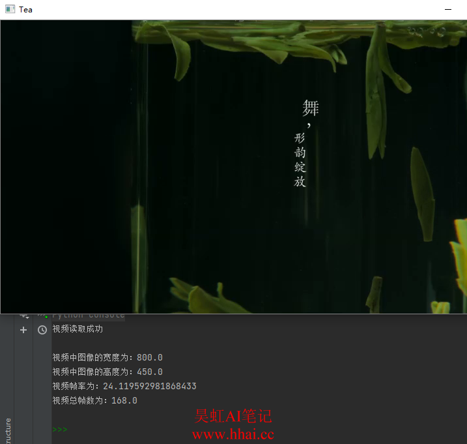This screenshot has height=444, width=467.
Task: Select the width value 800.0
Action: 150,357
